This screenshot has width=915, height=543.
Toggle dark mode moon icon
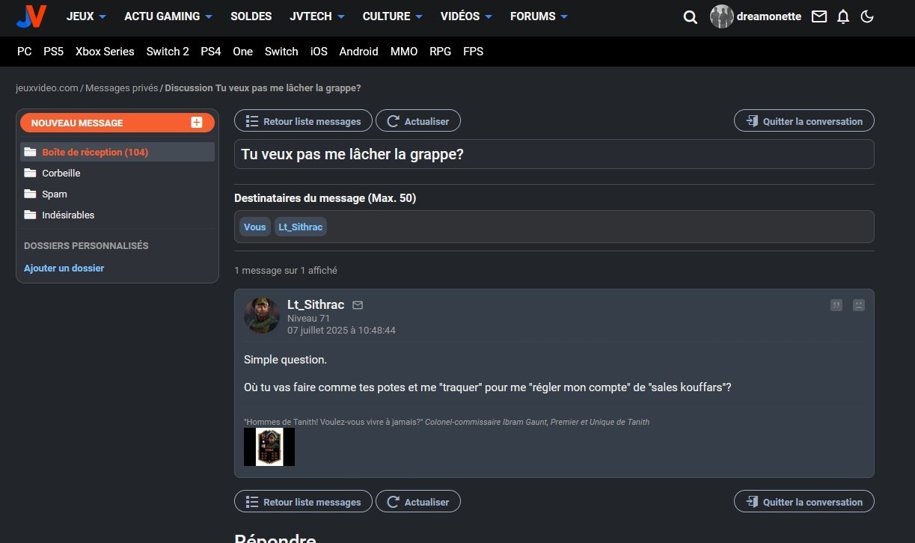(867, 16)
